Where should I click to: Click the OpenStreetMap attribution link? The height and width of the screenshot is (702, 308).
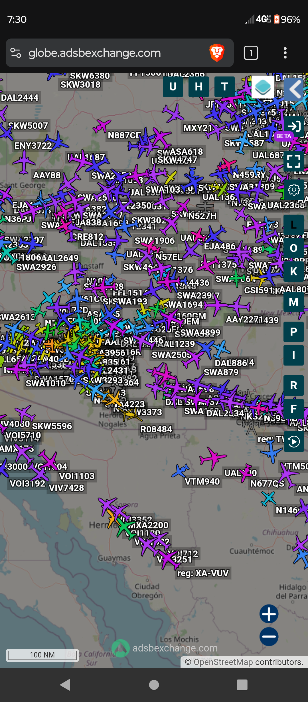point(223,662)
